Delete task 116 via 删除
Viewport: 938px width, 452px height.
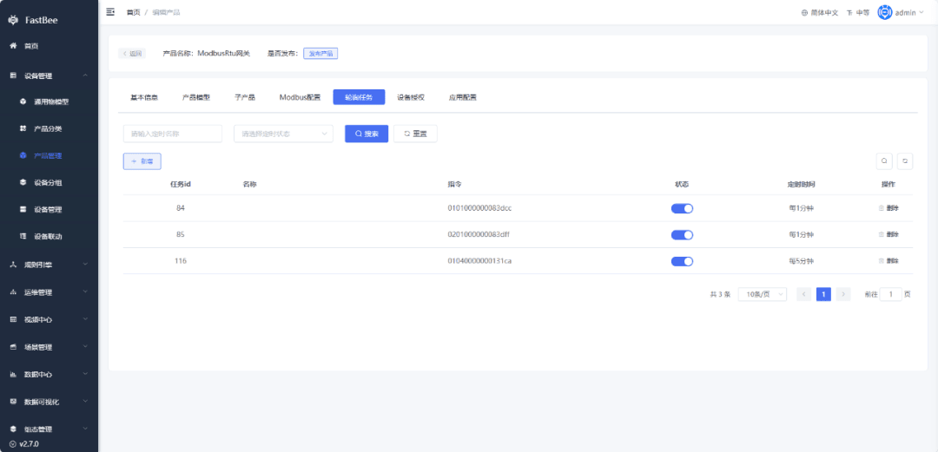click(888, 260)
